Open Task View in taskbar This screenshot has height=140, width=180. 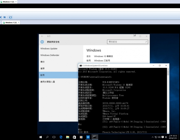pos(54,137)
